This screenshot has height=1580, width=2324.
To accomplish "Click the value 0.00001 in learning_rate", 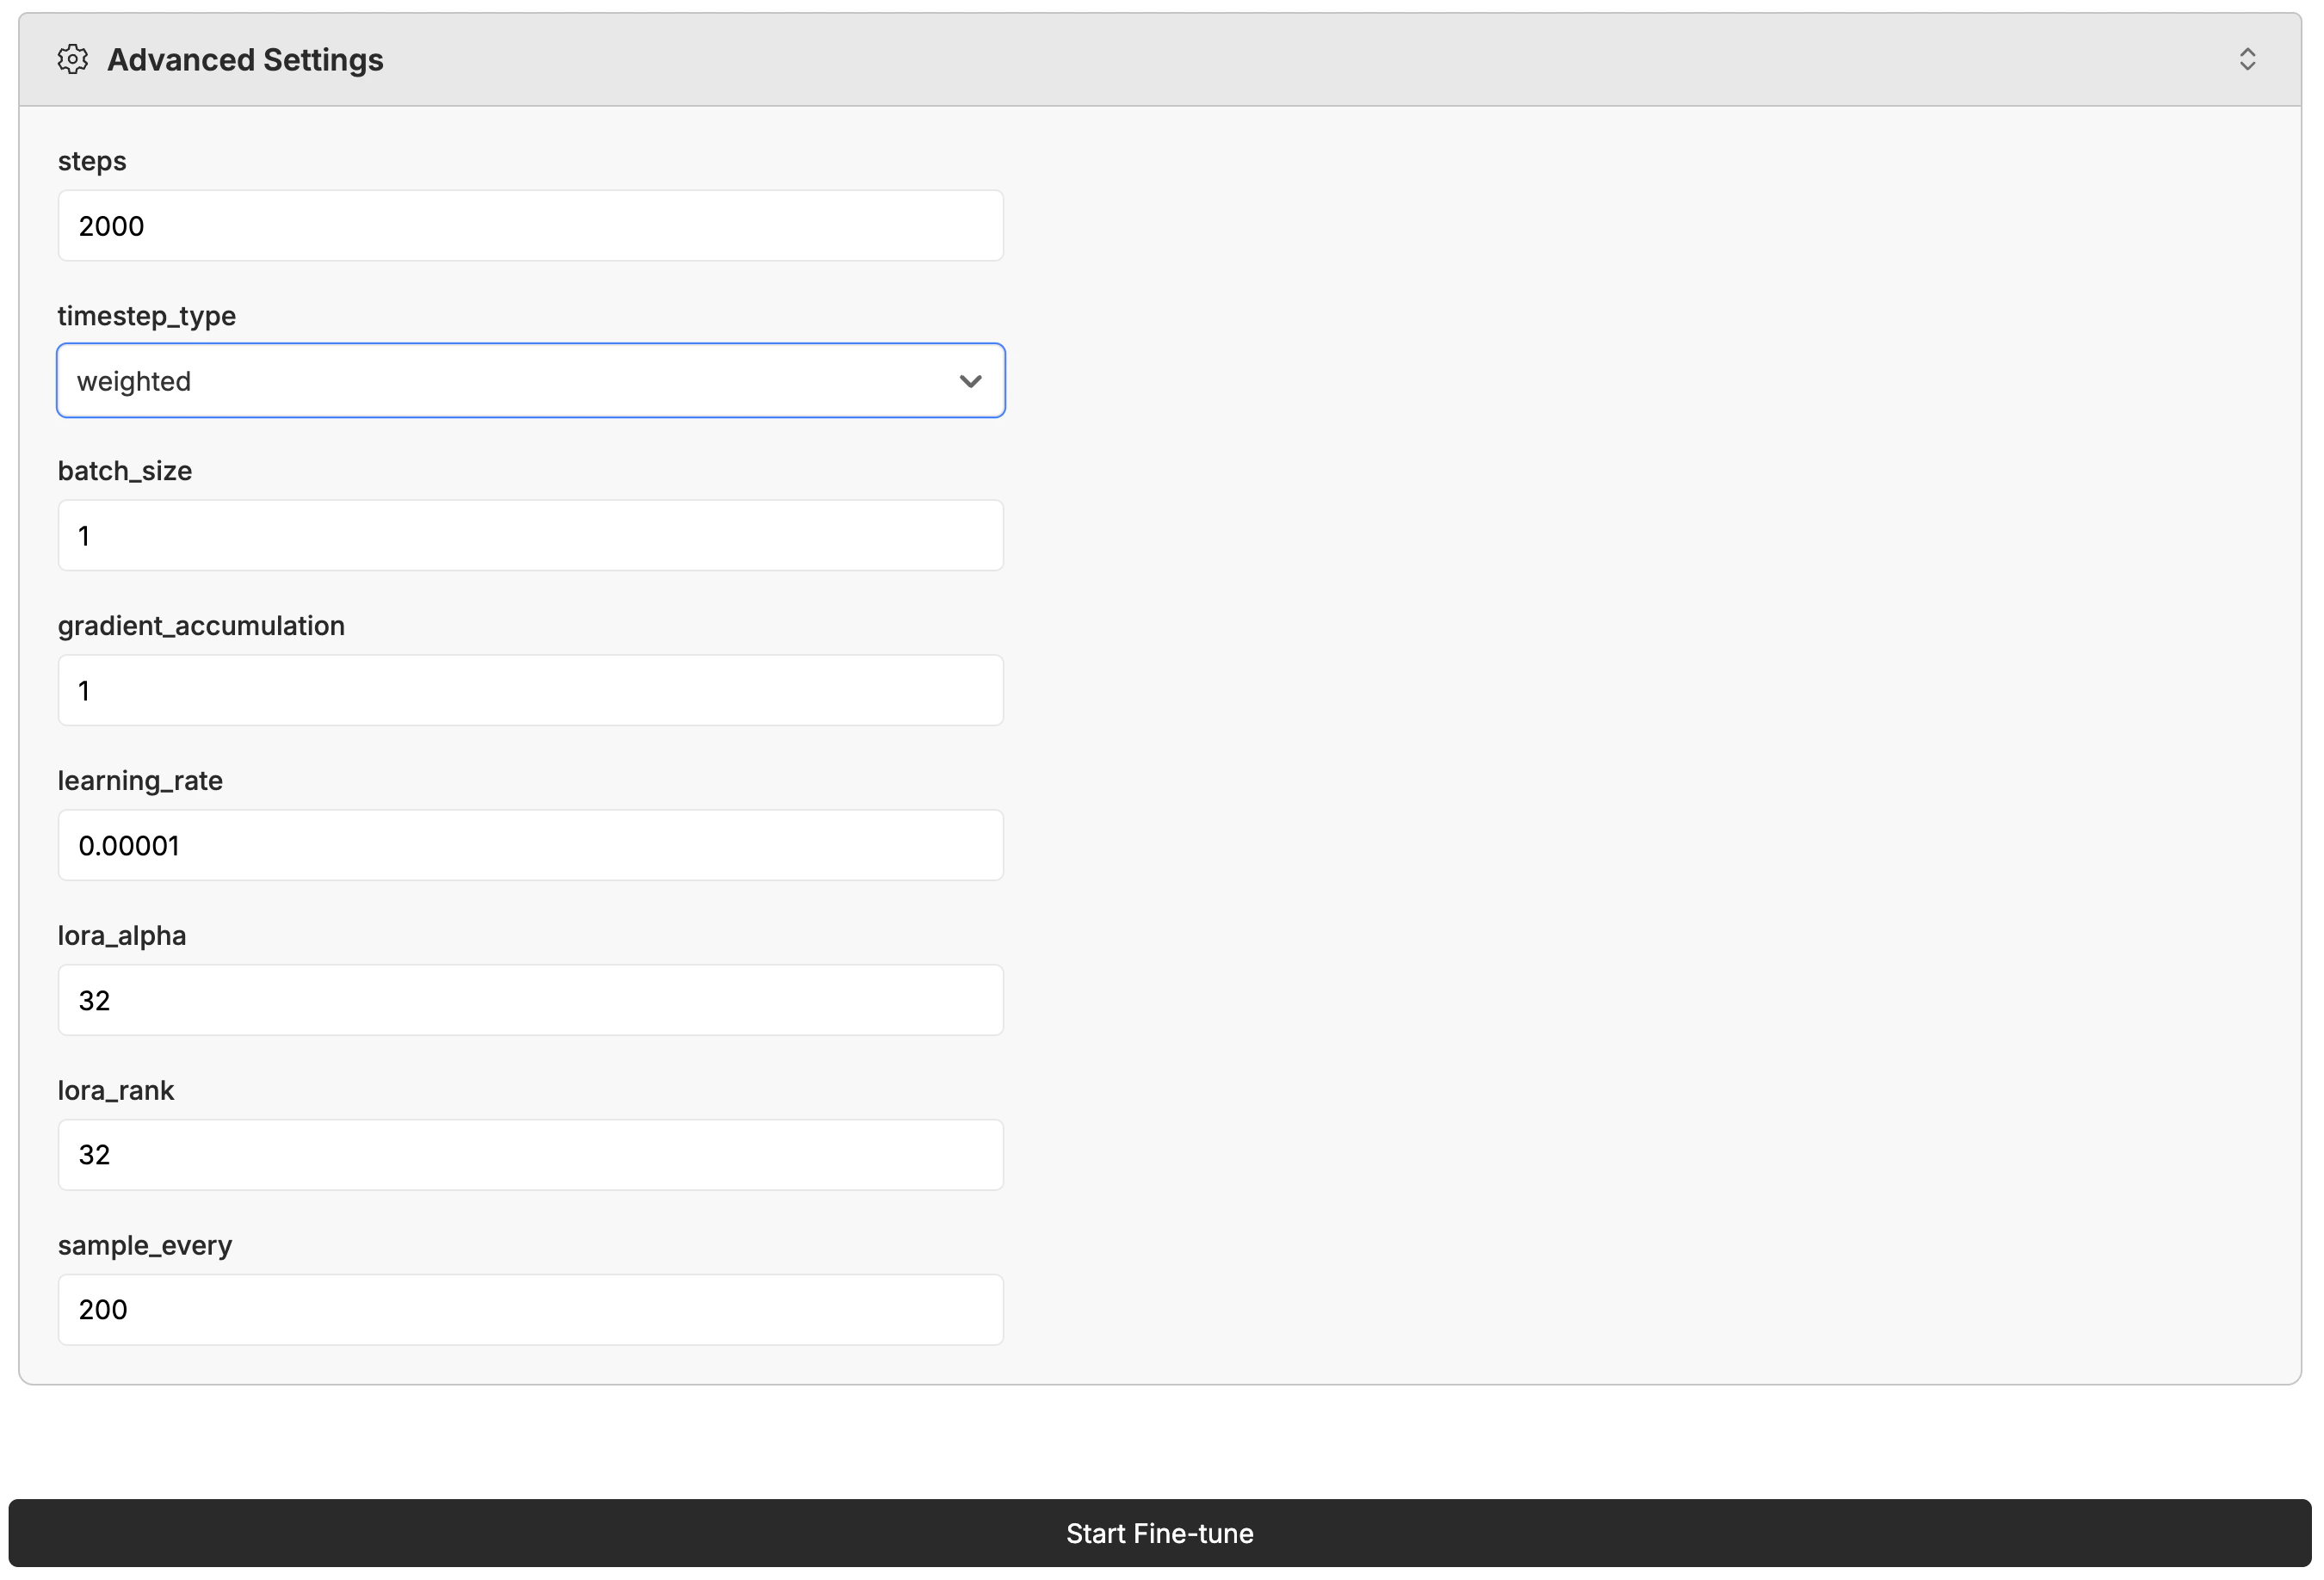I will (x=130, y=845).
